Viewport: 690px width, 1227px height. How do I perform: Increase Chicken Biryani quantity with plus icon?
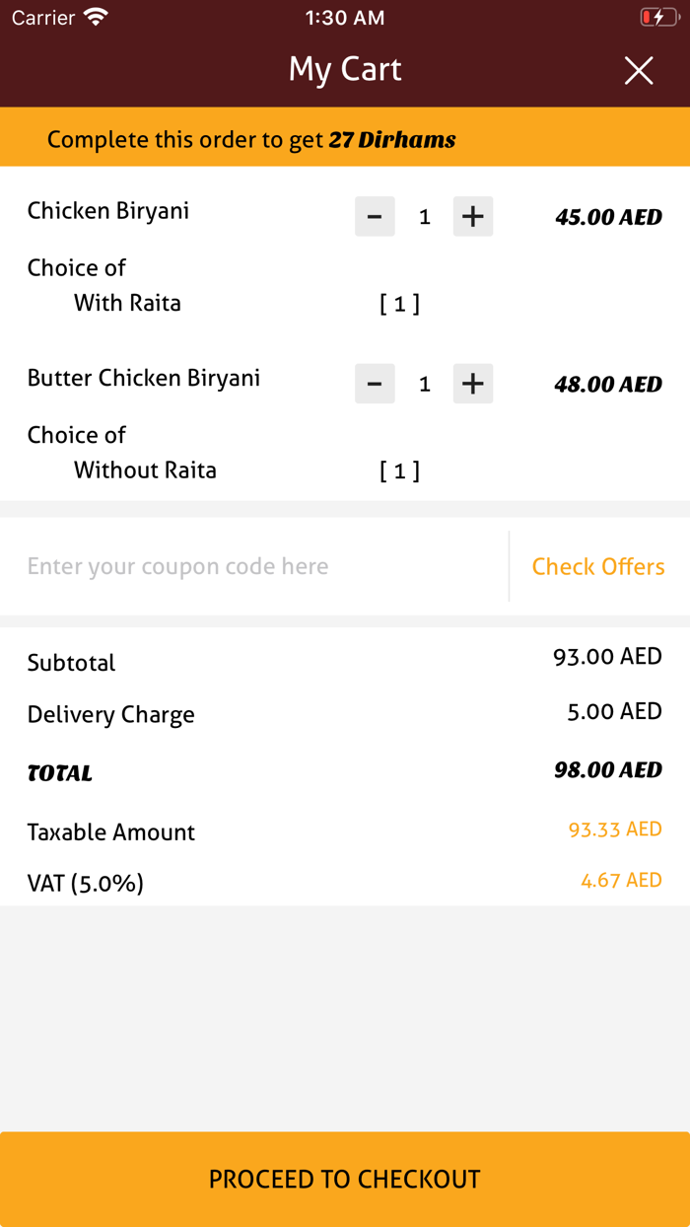pyautogui.click(x=473, y=216)
